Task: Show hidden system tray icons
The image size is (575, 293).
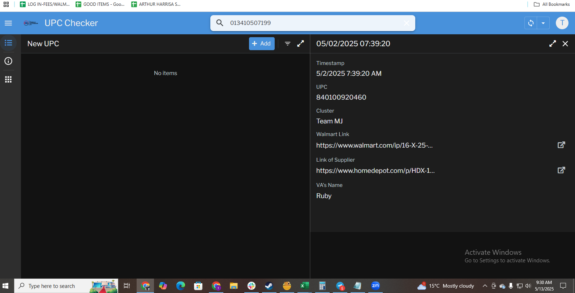Action: click(x=485, y=286)
